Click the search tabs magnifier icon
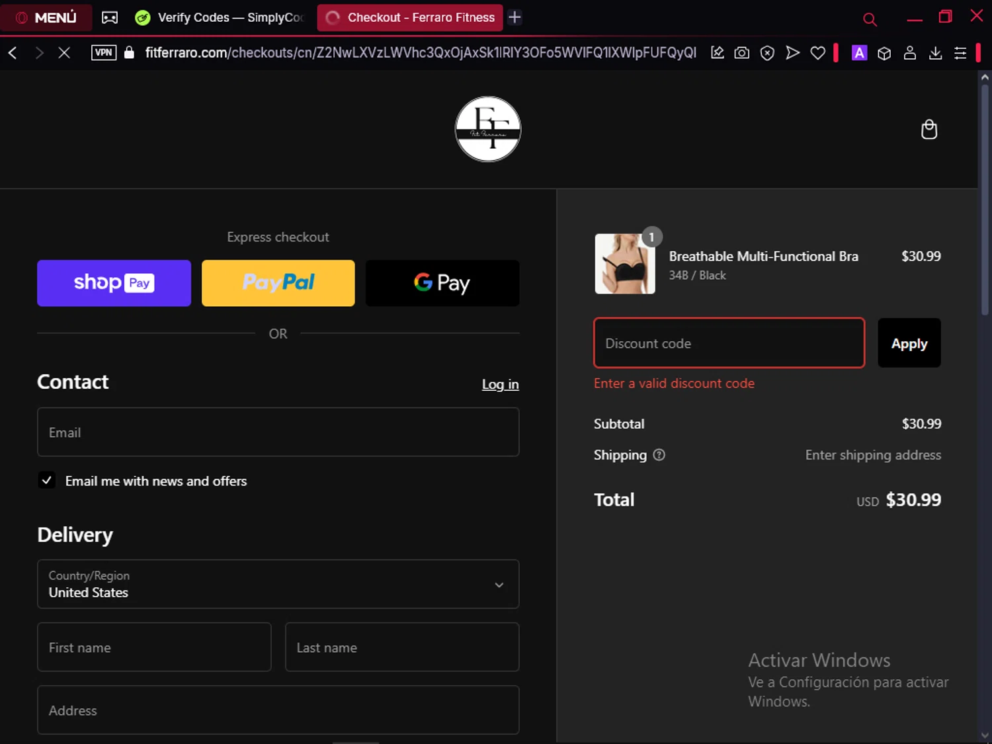 870,19
